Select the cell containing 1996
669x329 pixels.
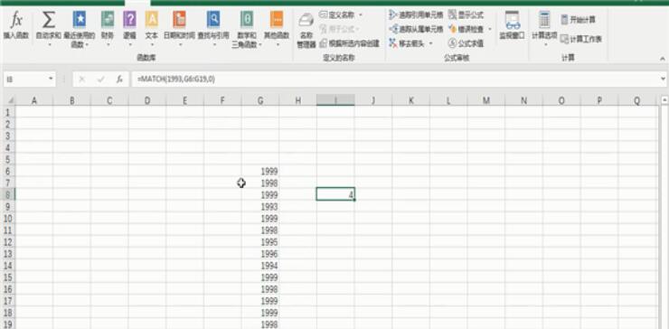[x=260, y=253]
